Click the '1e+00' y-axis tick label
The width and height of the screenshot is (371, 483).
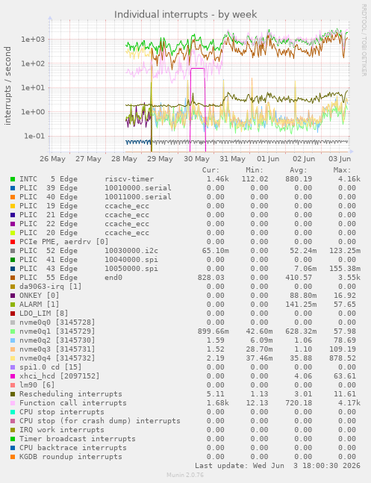(33, 112)
